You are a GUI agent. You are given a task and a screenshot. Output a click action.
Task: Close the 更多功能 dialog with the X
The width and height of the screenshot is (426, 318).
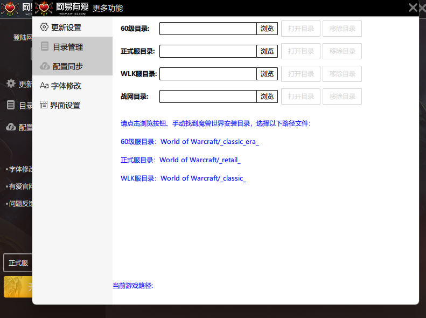[413, 8]
